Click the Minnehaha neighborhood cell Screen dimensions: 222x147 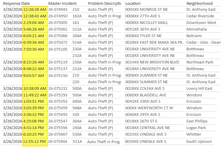[x=196, y=29]
